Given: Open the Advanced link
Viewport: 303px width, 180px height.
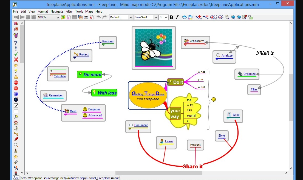Looking at the screenshot, I should (x=95, y=115).
